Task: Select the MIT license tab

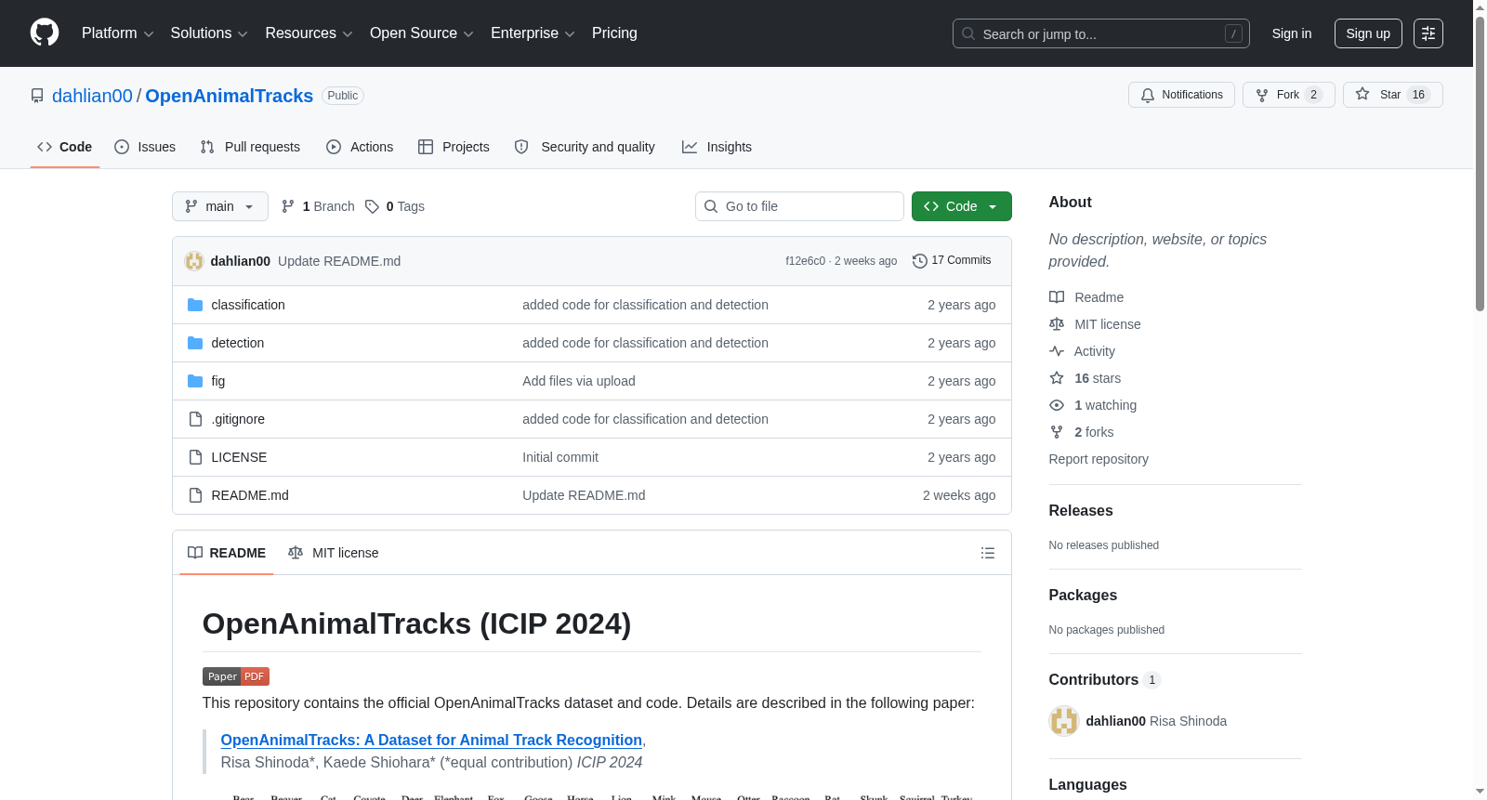Action: pyautogui.click(x=334, y=553)
